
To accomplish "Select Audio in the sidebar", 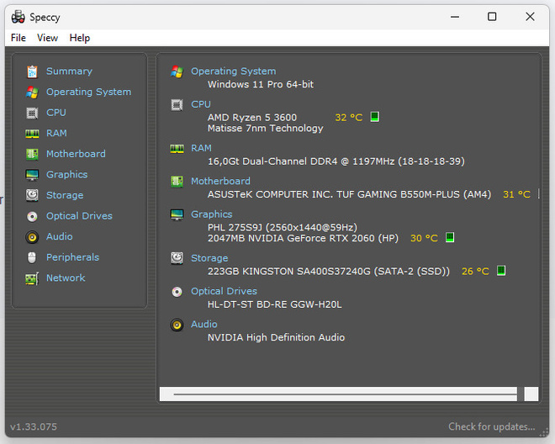I will (x=60, y=236).
